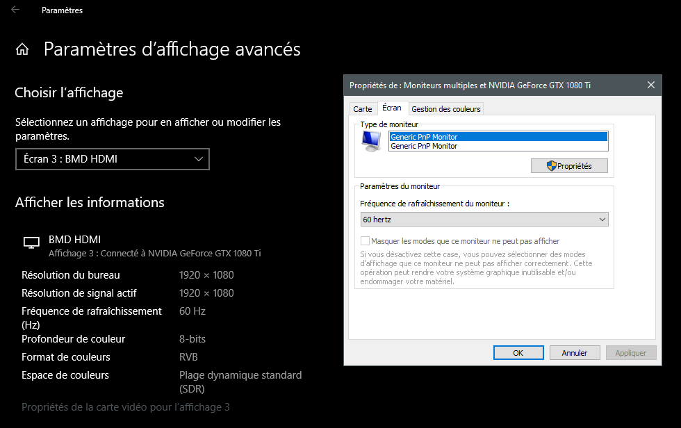Expand the 60 hertz refresh rate dropdown

click(x=484, y=219)
